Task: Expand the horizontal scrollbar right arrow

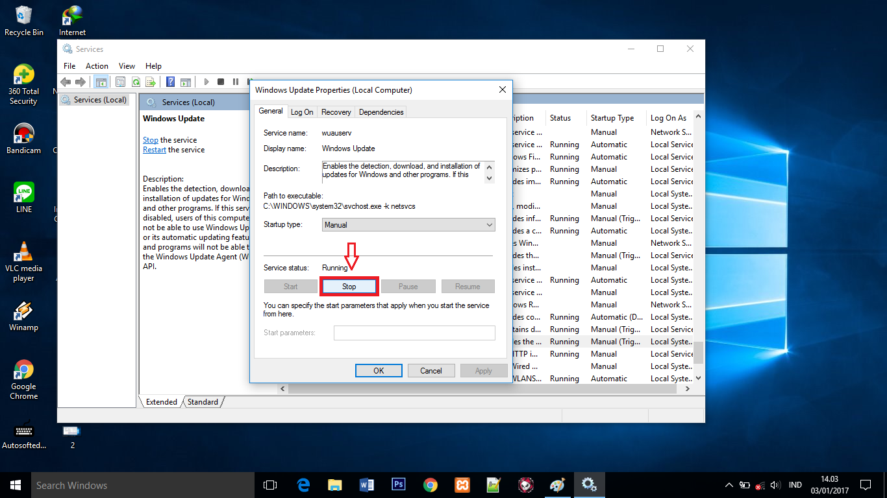Action: point(687,388)
